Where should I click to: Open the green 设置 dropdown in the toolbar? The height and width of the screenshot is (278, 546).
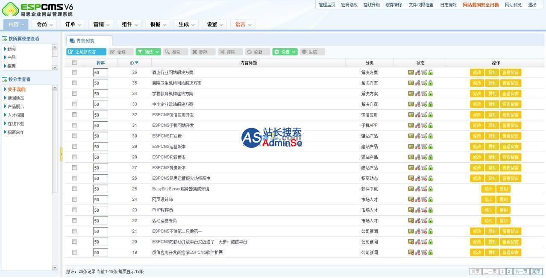[285, 52]
